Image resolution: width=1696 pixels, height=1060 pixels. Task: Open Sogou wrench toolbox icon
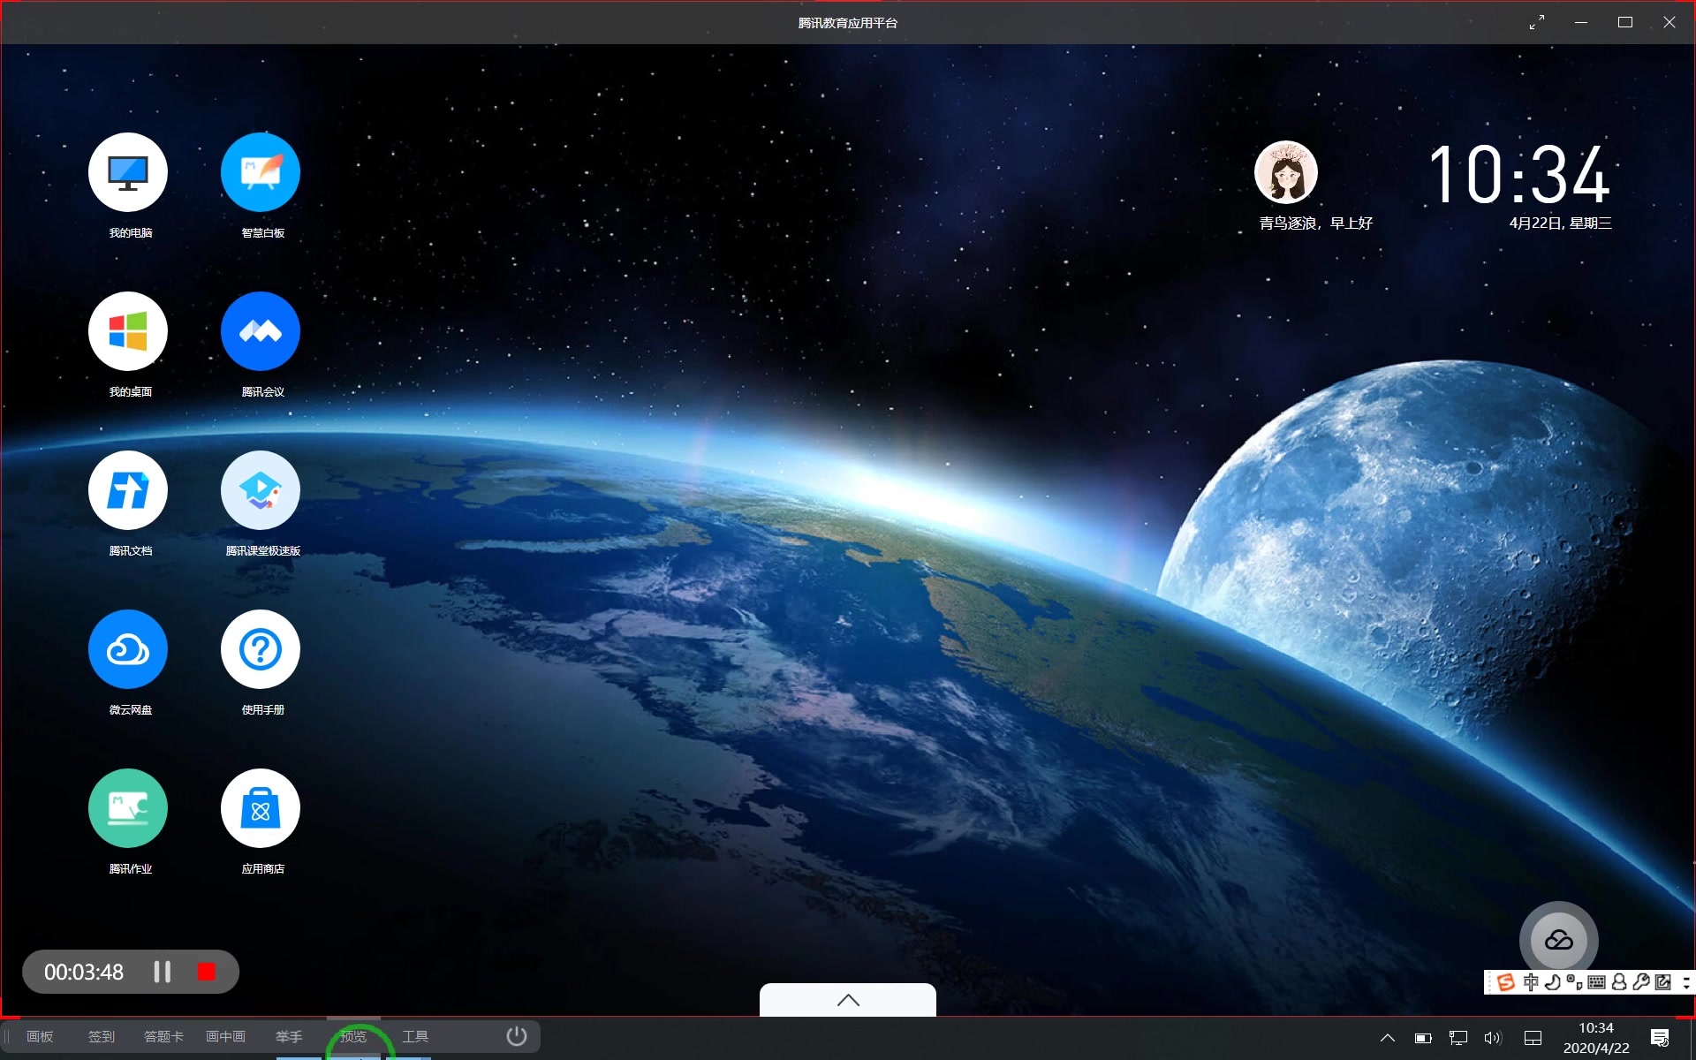point(1641,982)
